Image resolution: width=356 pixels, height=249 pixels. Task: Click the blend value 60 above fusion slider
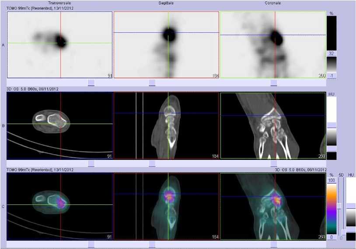click(x=341, y=175)
